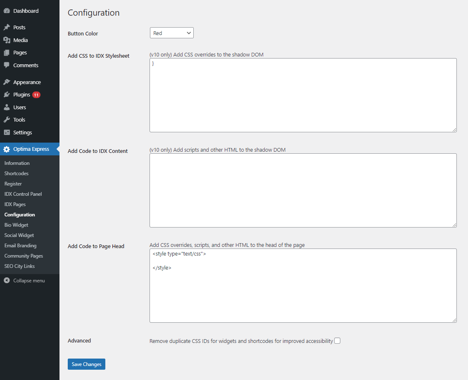
Task: Click the Plugins plug icon
Action: point(7,95)
